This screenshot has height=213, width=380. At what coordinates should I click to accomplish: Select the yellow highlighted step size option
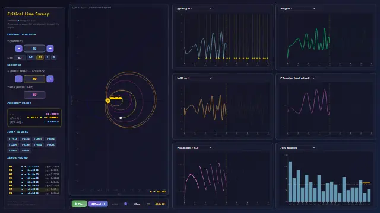pyautogui.click(x=40, y=57)
